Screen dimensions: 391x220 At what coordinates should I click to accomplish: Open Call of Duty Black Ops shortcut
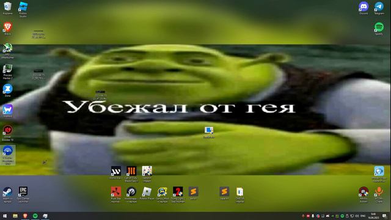pos(131,174)
